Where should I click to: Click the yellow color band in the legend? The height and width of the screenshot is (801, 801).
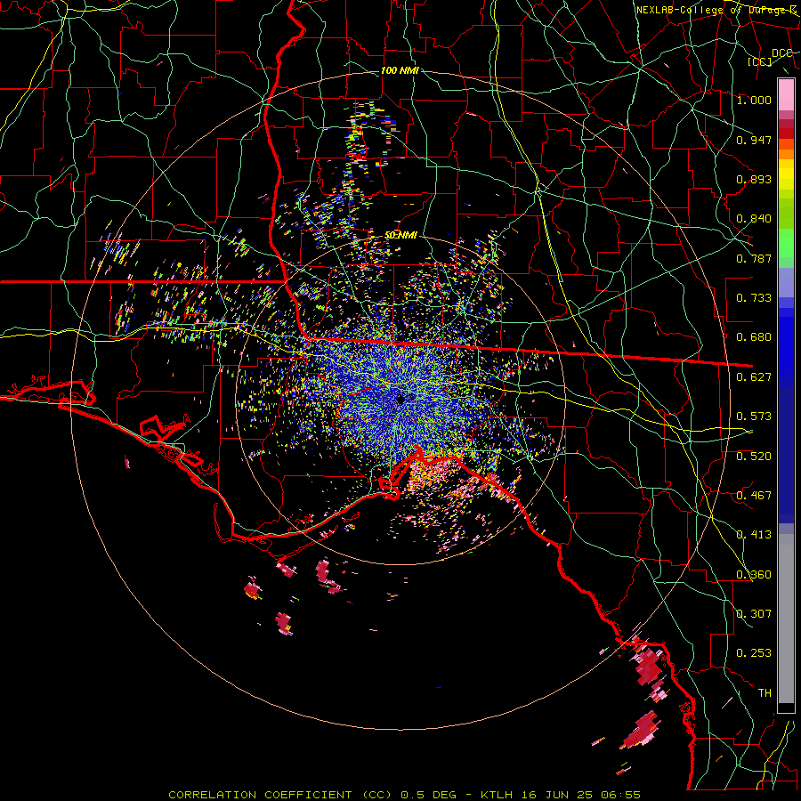click(x=786, y=174)
